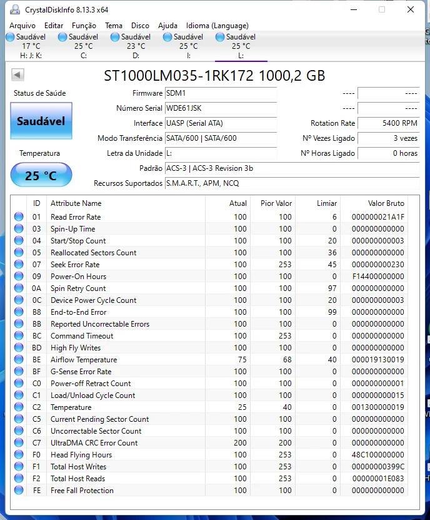Open the Disco menu

click(140, 26)
